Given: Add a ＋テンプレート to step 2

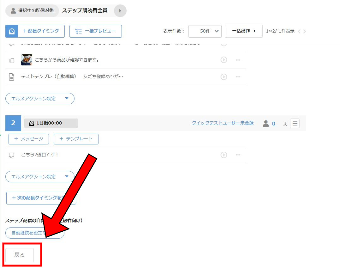Looking at the screenshot, I should click(x=76, y=139).
